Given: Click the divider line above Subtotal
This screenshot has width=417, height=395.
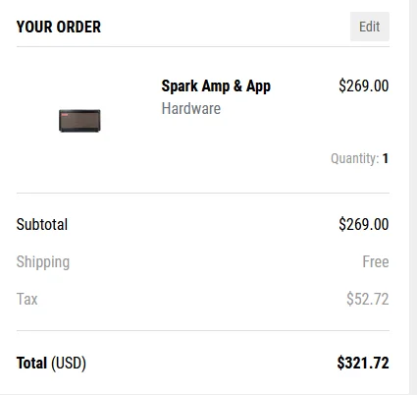Looking at the screenshot, I should tap(203, 193).
